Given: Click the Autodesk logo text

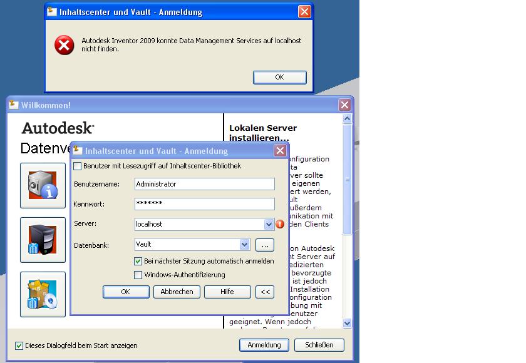Looking at the screenshot, I should click(58, 128).
